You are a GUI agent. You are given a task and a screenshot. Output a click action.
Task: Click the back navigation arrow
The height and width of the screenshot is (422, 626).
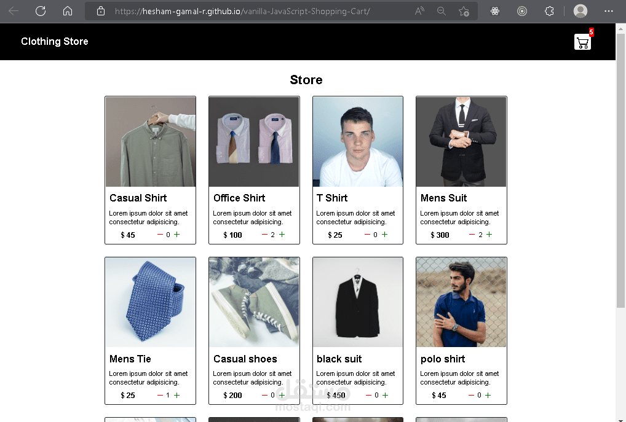click(x=14, y=11)
